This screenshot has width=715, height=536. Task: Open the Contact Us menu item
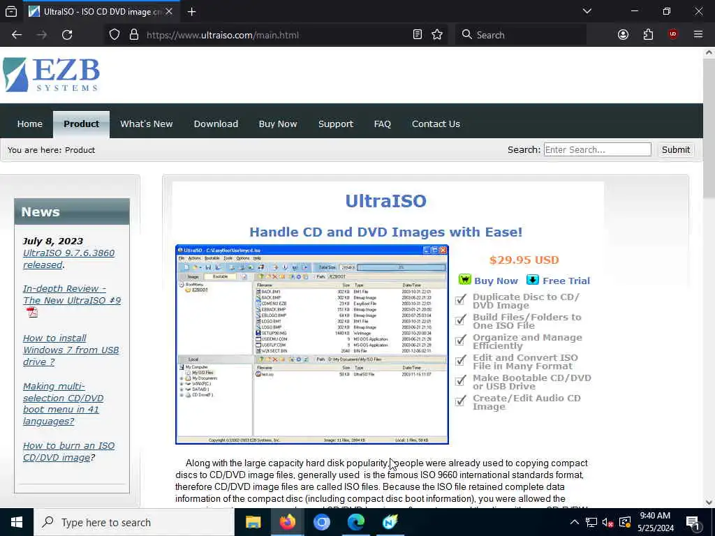point(436,124)
